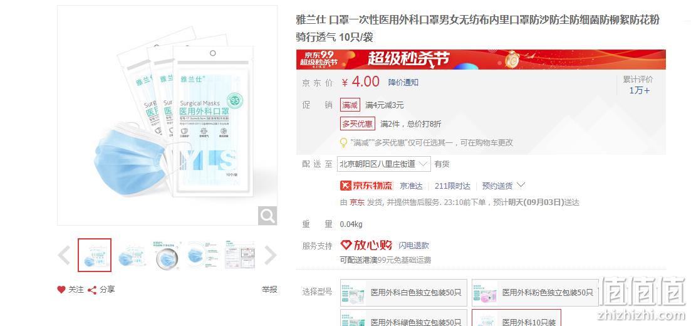Show next thumbnails with right arrow

pos(270,255)
